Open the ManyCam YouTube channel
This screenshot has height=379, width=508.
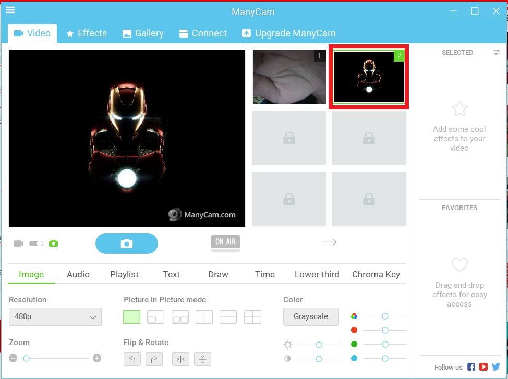pos(483,366)
